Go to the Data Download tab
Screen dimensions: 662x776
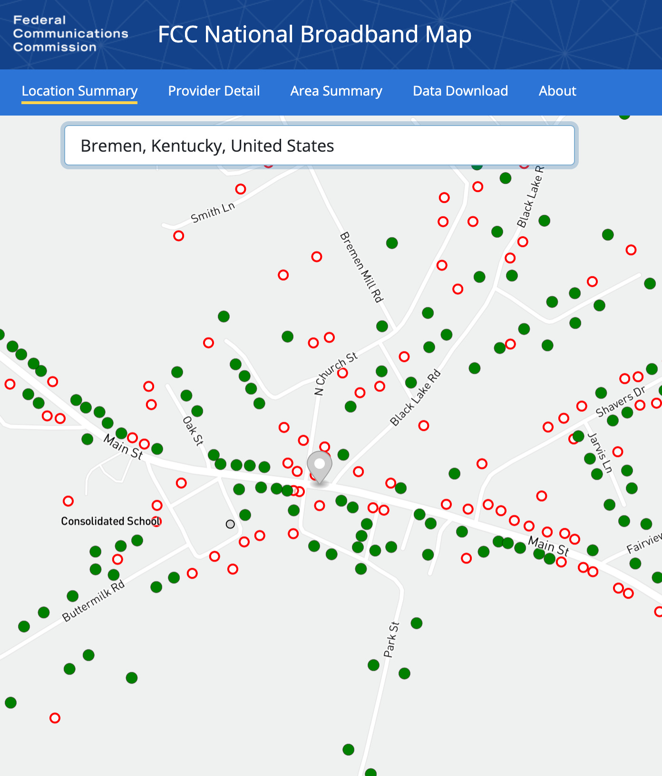tap(460, 91)
